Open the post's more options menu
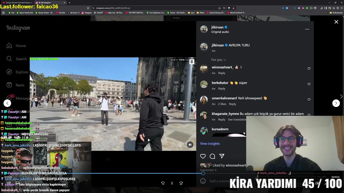This screenshot has height=193, width=344. point(307,29)
